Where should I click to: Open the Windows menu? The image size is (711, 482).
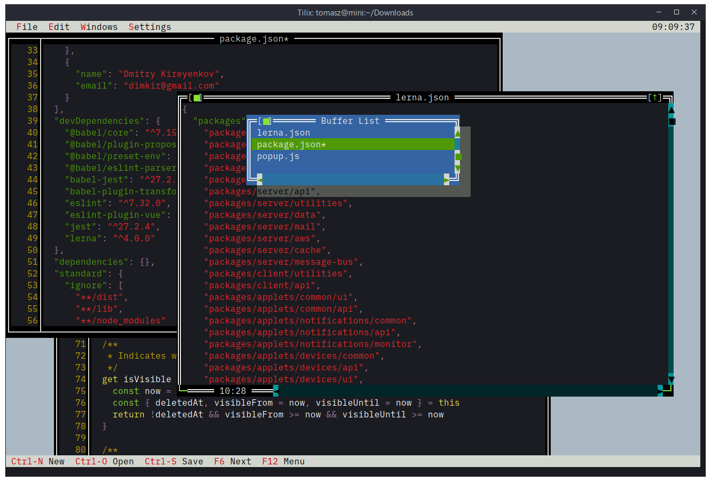99,27
